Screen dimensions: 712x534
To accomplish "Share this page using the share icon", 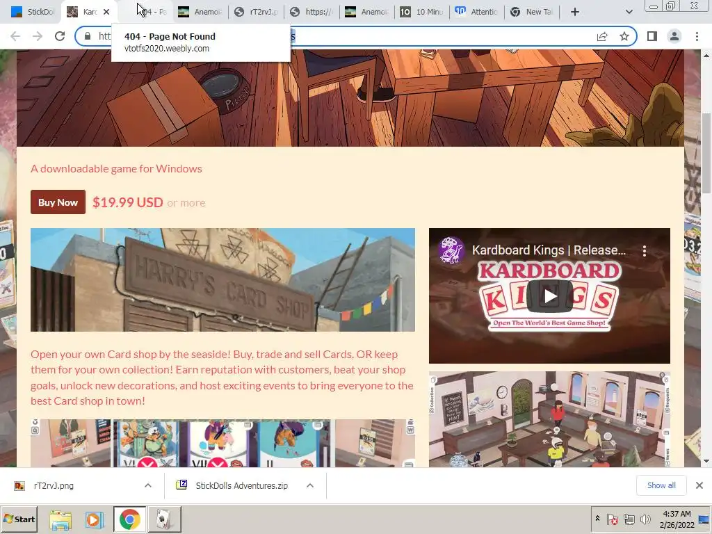I will tap(602, 36).
